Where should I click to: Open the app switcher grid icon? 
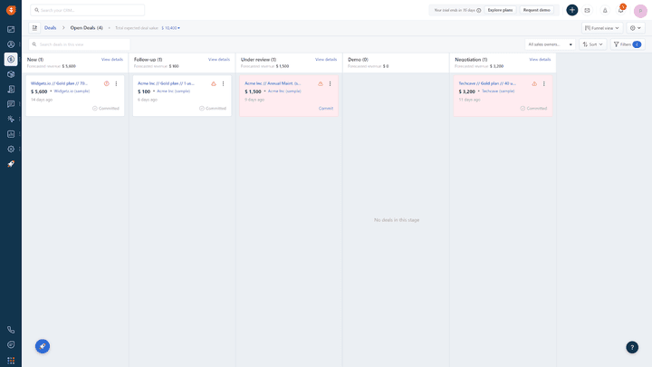tap(11, 360)
